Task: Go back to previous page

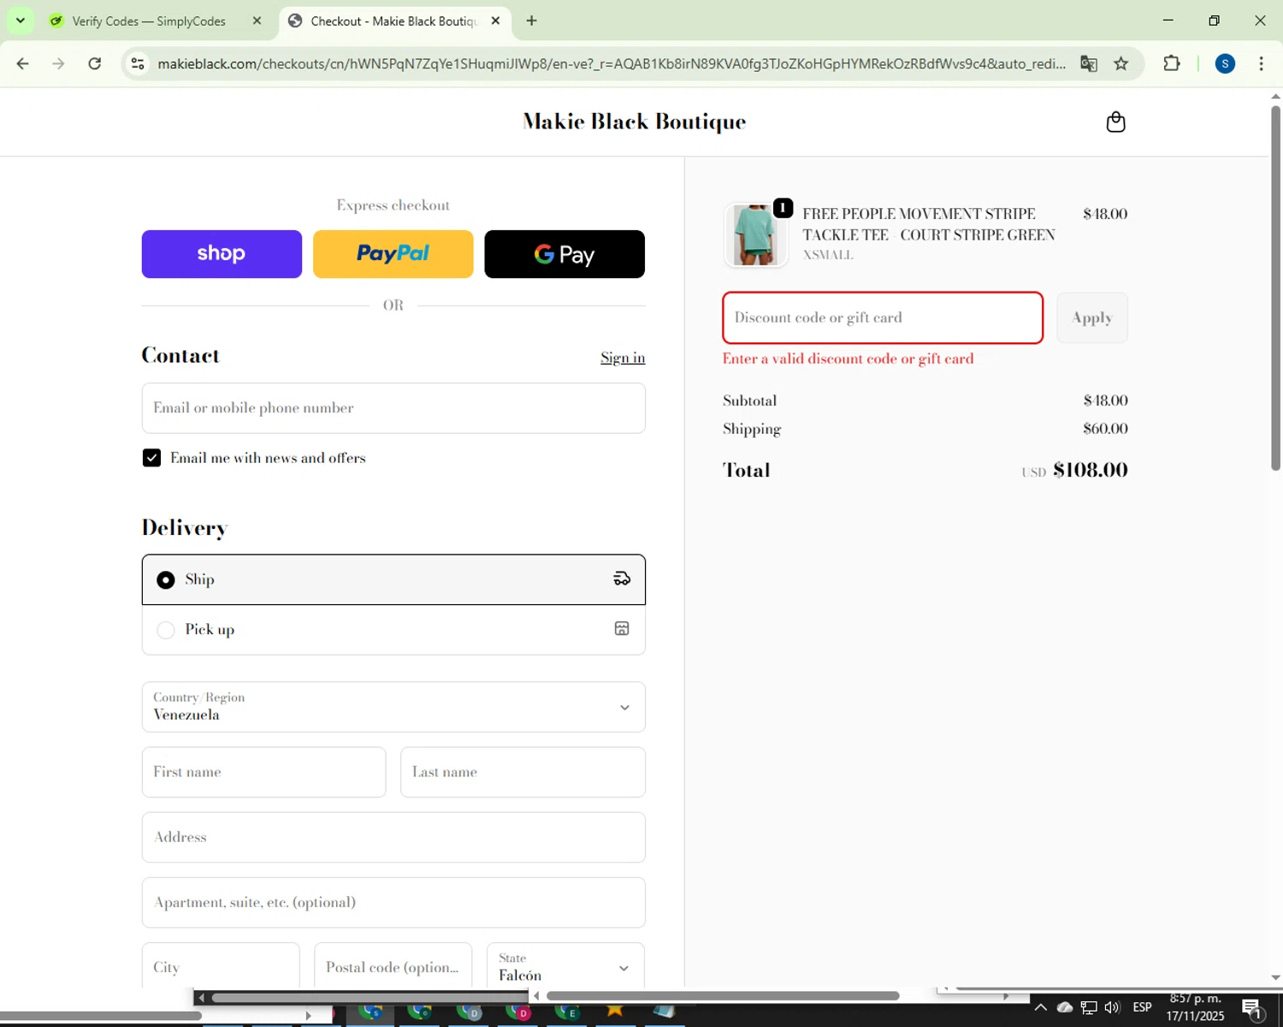Action: pos(23,63)
